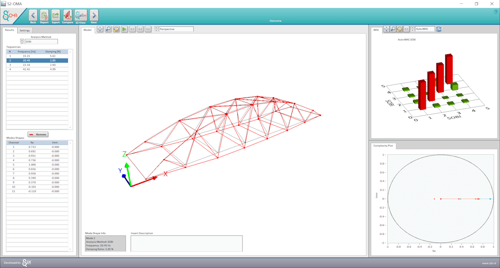Select the Complexity Plot tab
The width and height of the screenshot is (500, 268).
(x=383, y=145)
